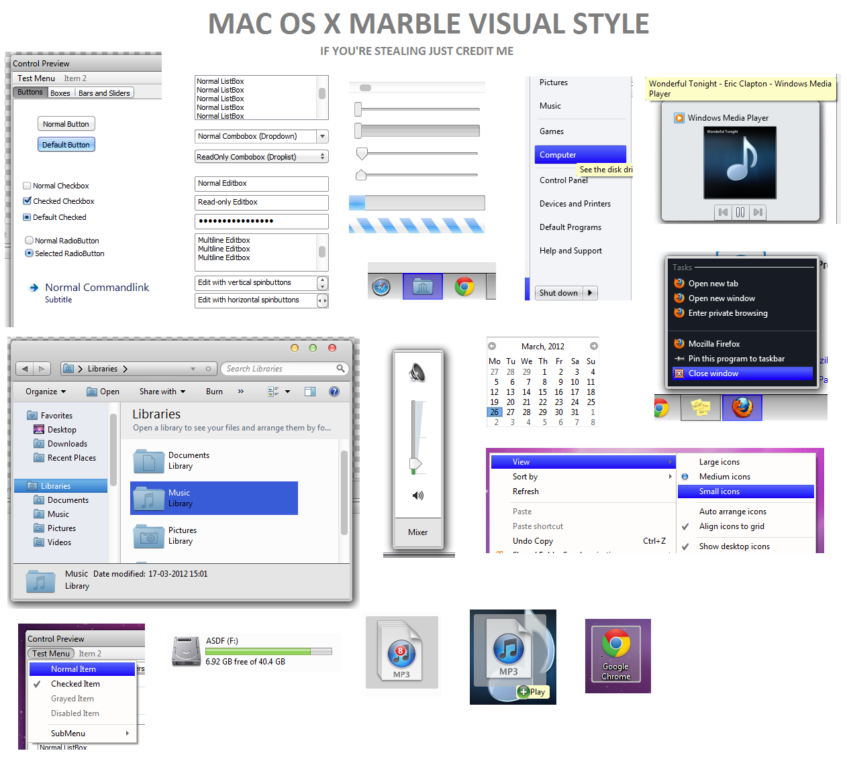Click the Help question mark icon in Explorer
This screenshot has width=847, height=757.
click(x=334, y=392)
